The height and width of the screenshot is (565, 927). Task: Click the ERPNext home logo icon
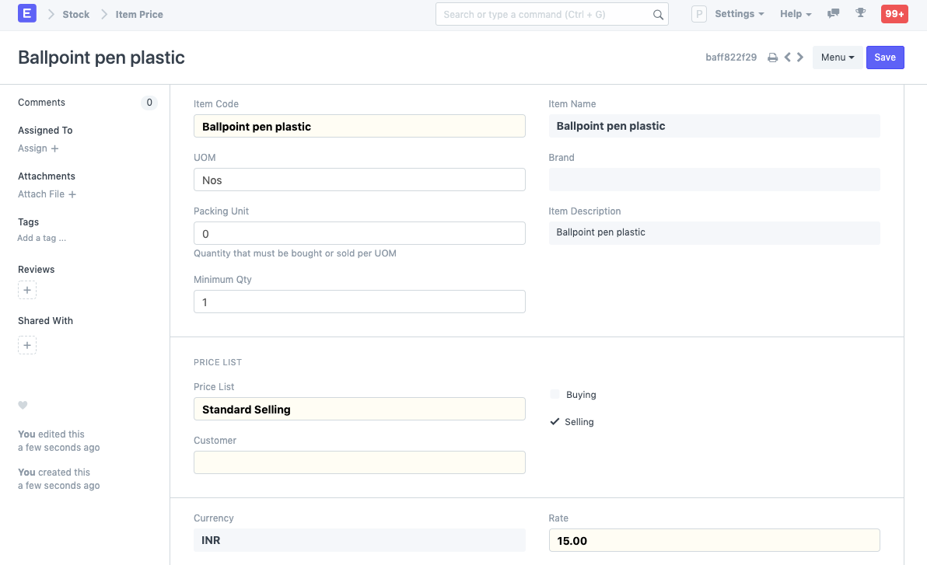(27, 14)
